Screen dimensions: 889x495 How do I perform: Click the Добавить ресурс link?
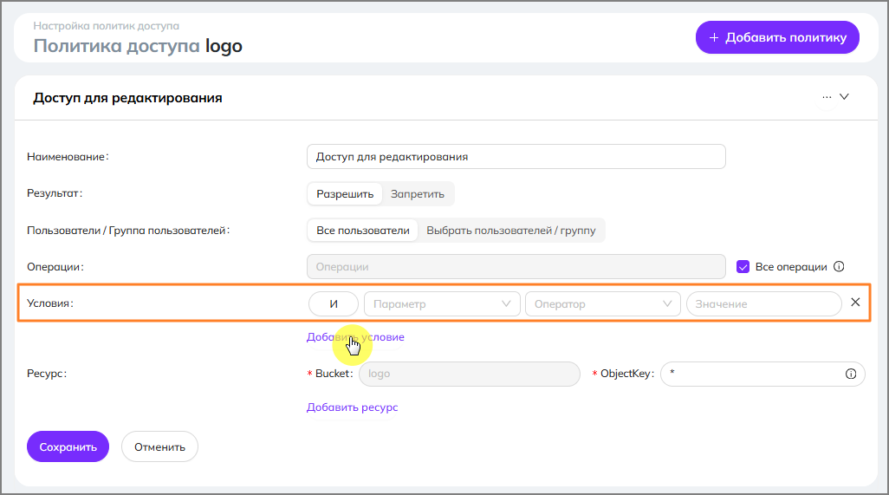point(352,407)
